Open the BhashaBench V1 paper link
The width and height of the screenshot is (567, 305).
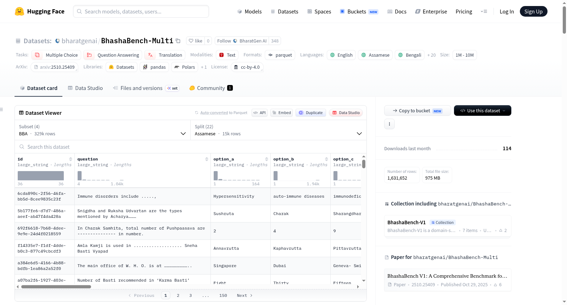(448, 280)
